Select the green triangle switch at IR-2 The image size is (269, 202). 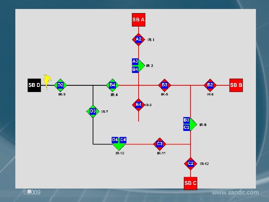142,65
